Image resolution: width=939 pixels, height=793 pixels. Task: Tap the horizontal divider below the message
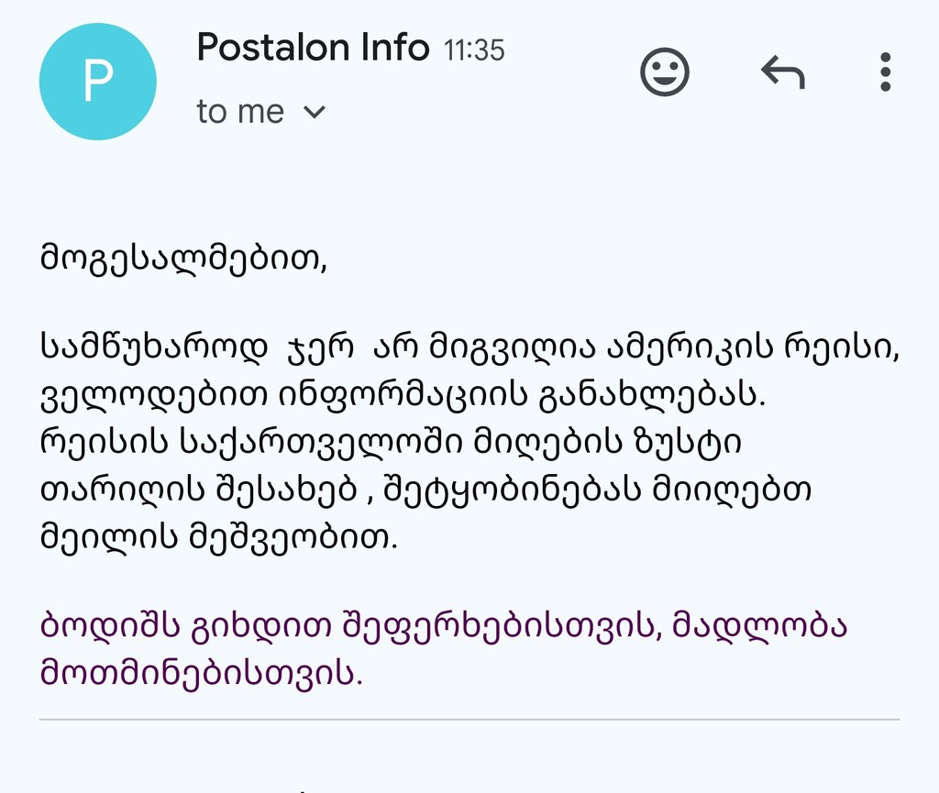469,720
